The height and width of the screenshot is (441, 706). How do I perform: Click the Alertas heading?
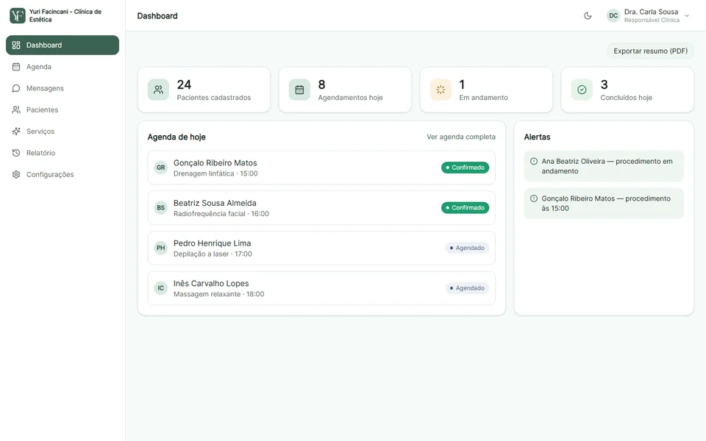tap(537, 137)
